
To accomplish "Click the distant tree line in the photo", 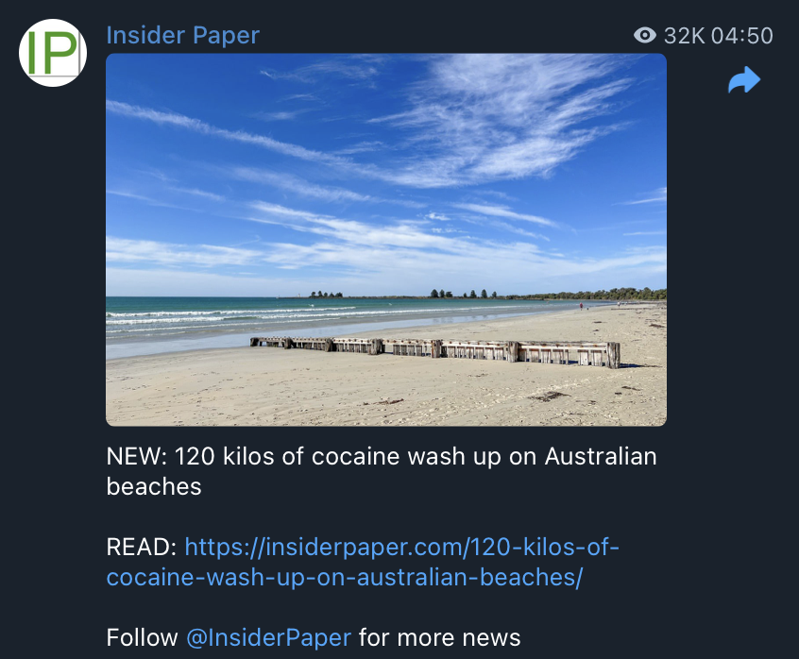I will pyautogui.click(x=567, y=295).
